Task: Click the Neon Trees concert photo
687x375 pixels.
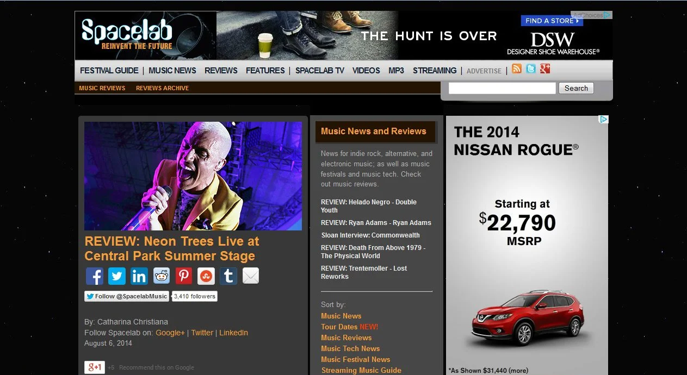Action: pyautogui.click(x=193, y=176)
